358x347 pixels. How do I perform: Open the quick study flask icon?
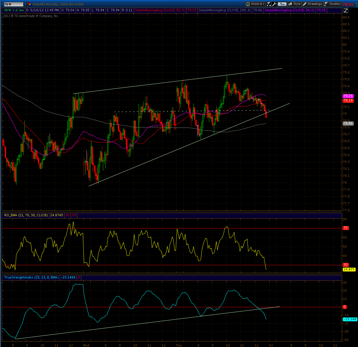click(x=269, y=4)
